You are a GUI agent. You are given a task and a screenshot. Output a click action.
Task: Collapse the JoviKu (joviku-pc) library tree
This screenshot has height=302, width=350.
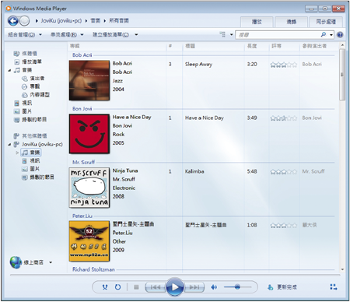tap(9, 144)
